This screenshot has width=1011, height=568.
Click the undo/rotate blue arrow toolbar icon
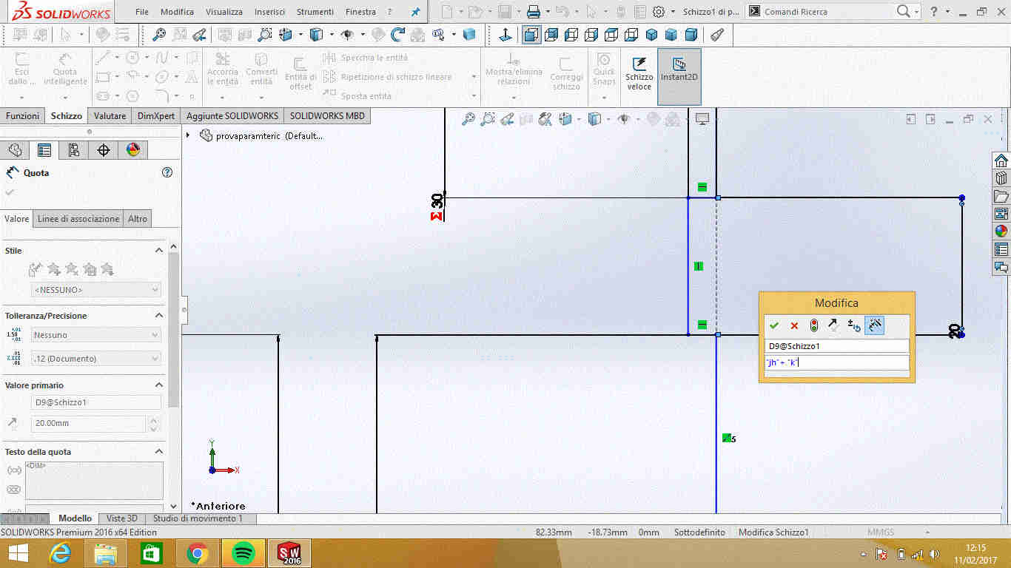[x=398, y=34]
